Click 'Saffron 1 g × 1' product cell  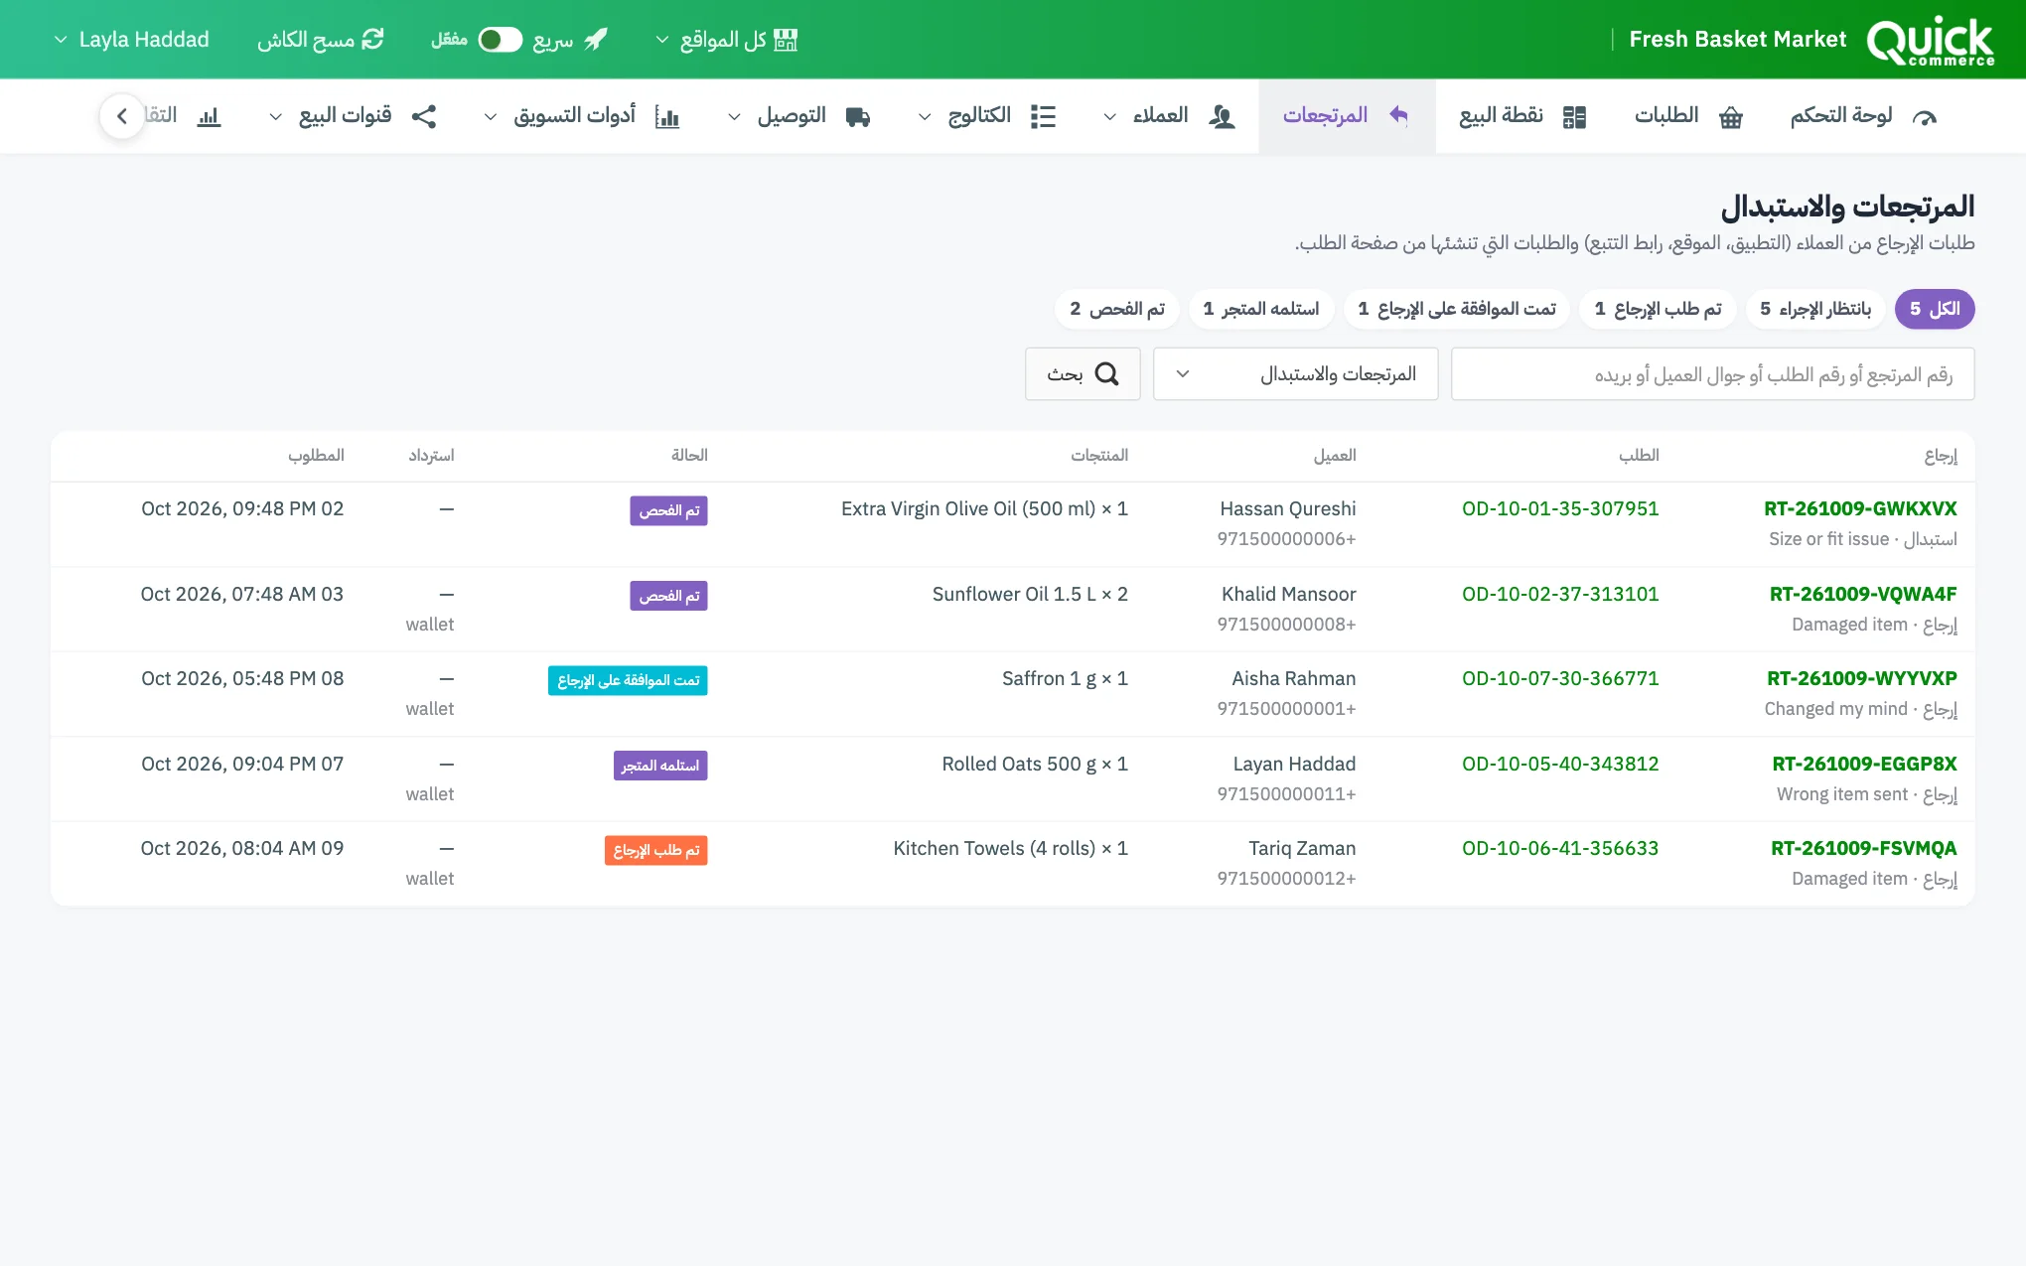1065,678
